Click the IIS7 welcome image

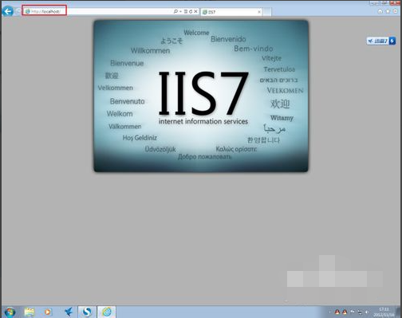(201, 96)
